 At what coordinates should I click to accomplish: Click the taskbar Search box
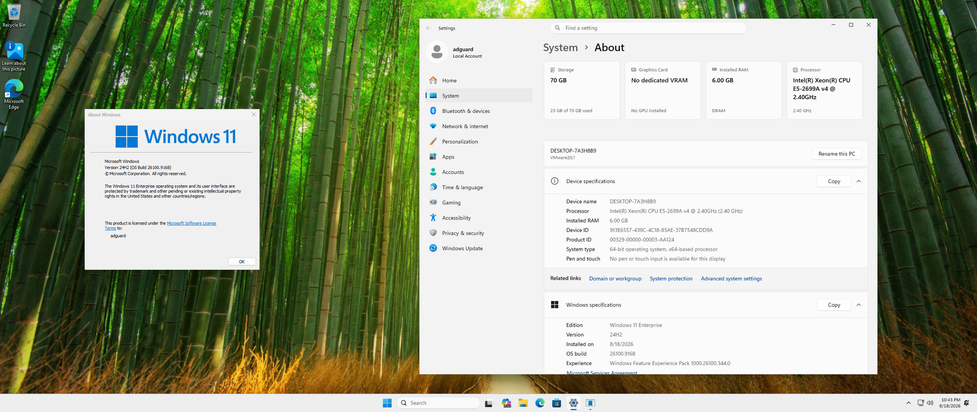tap(438, 403)
